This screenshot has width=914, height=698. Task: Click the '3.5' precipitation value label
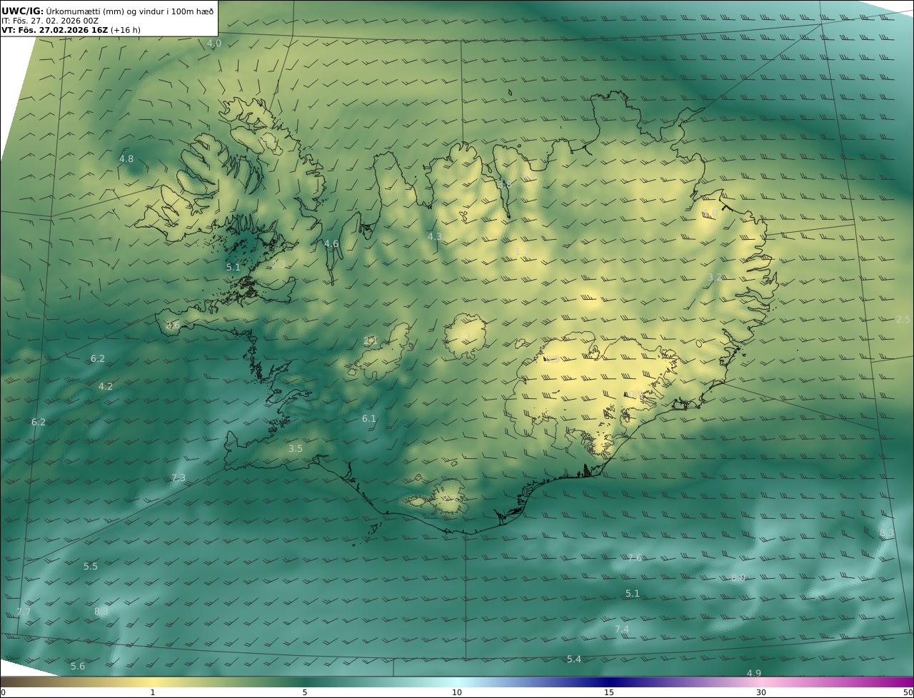click(x=296, y=449)
